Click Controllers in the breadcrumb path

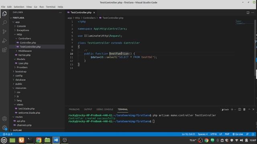(89, 18)
